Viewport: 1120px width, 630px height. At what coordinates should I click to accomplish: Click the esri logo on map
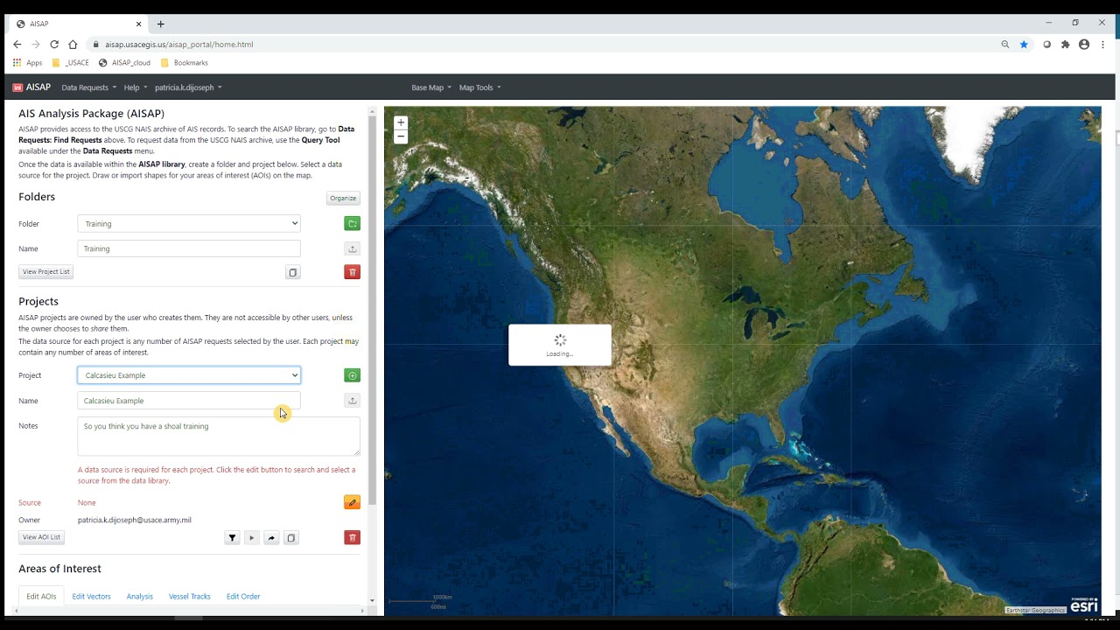(1084, 605)
